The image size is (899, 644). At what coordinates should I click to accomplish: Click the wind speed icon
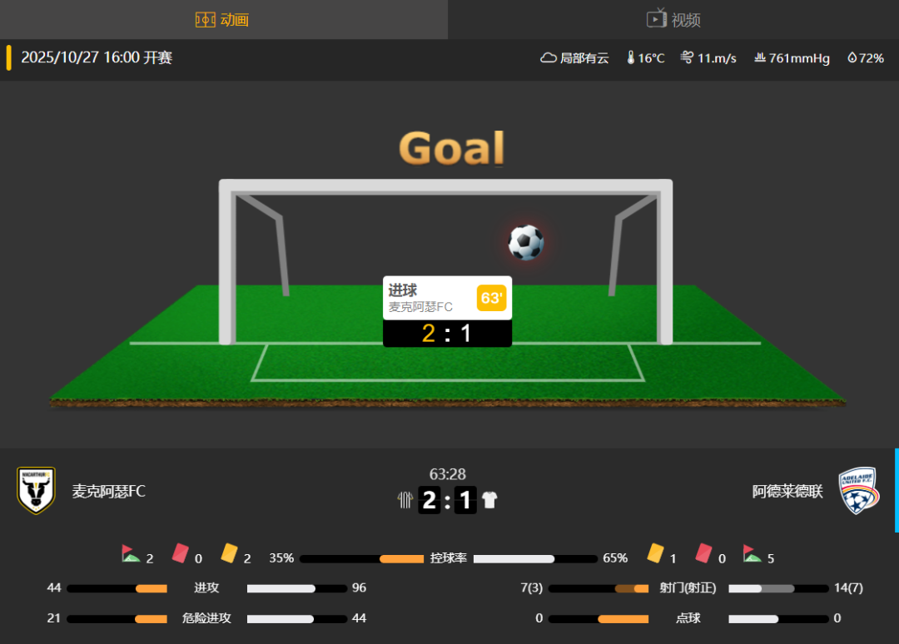687,57
